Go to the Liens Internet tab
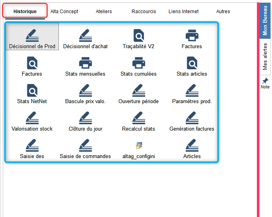Screen dimensions: 272x217 tap(184, 12)
